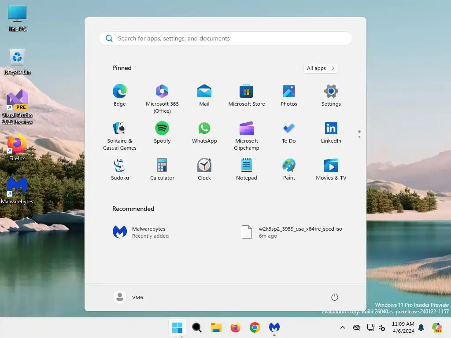Open notifications bell icon
The height and width of the screenshot is (338, 451).
click(x=421, y=327)
